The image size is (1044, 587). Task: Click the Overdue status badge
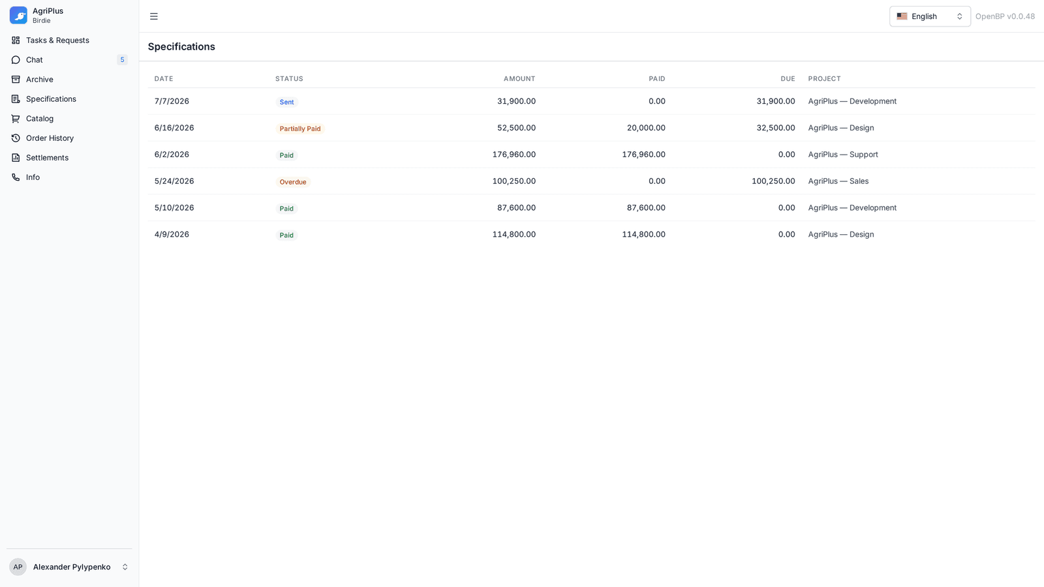pos(293,182)
